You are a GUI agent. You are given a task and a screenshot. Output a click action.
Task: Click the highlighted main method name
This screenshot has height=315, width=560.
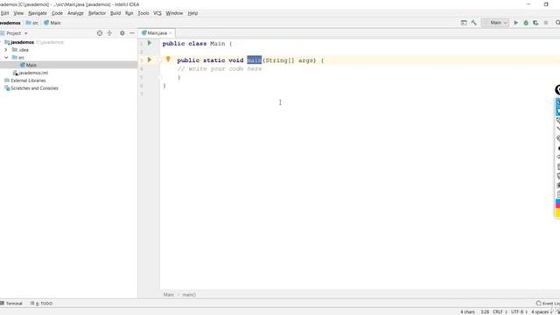pyautogui.click(x=255, y=60)
